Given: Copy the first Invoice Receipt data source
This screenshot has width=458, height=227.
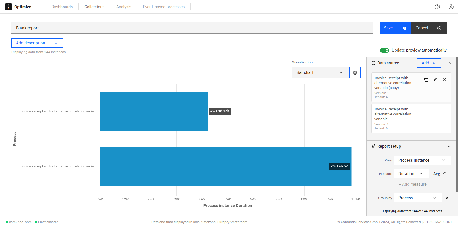Looking at the screenshot, I should 426,80.
